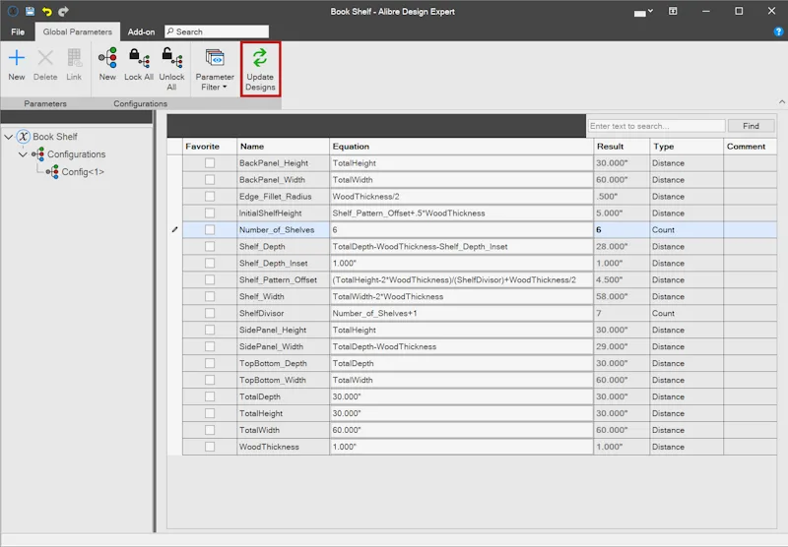Click the display options dropdown in title bar

643,12
